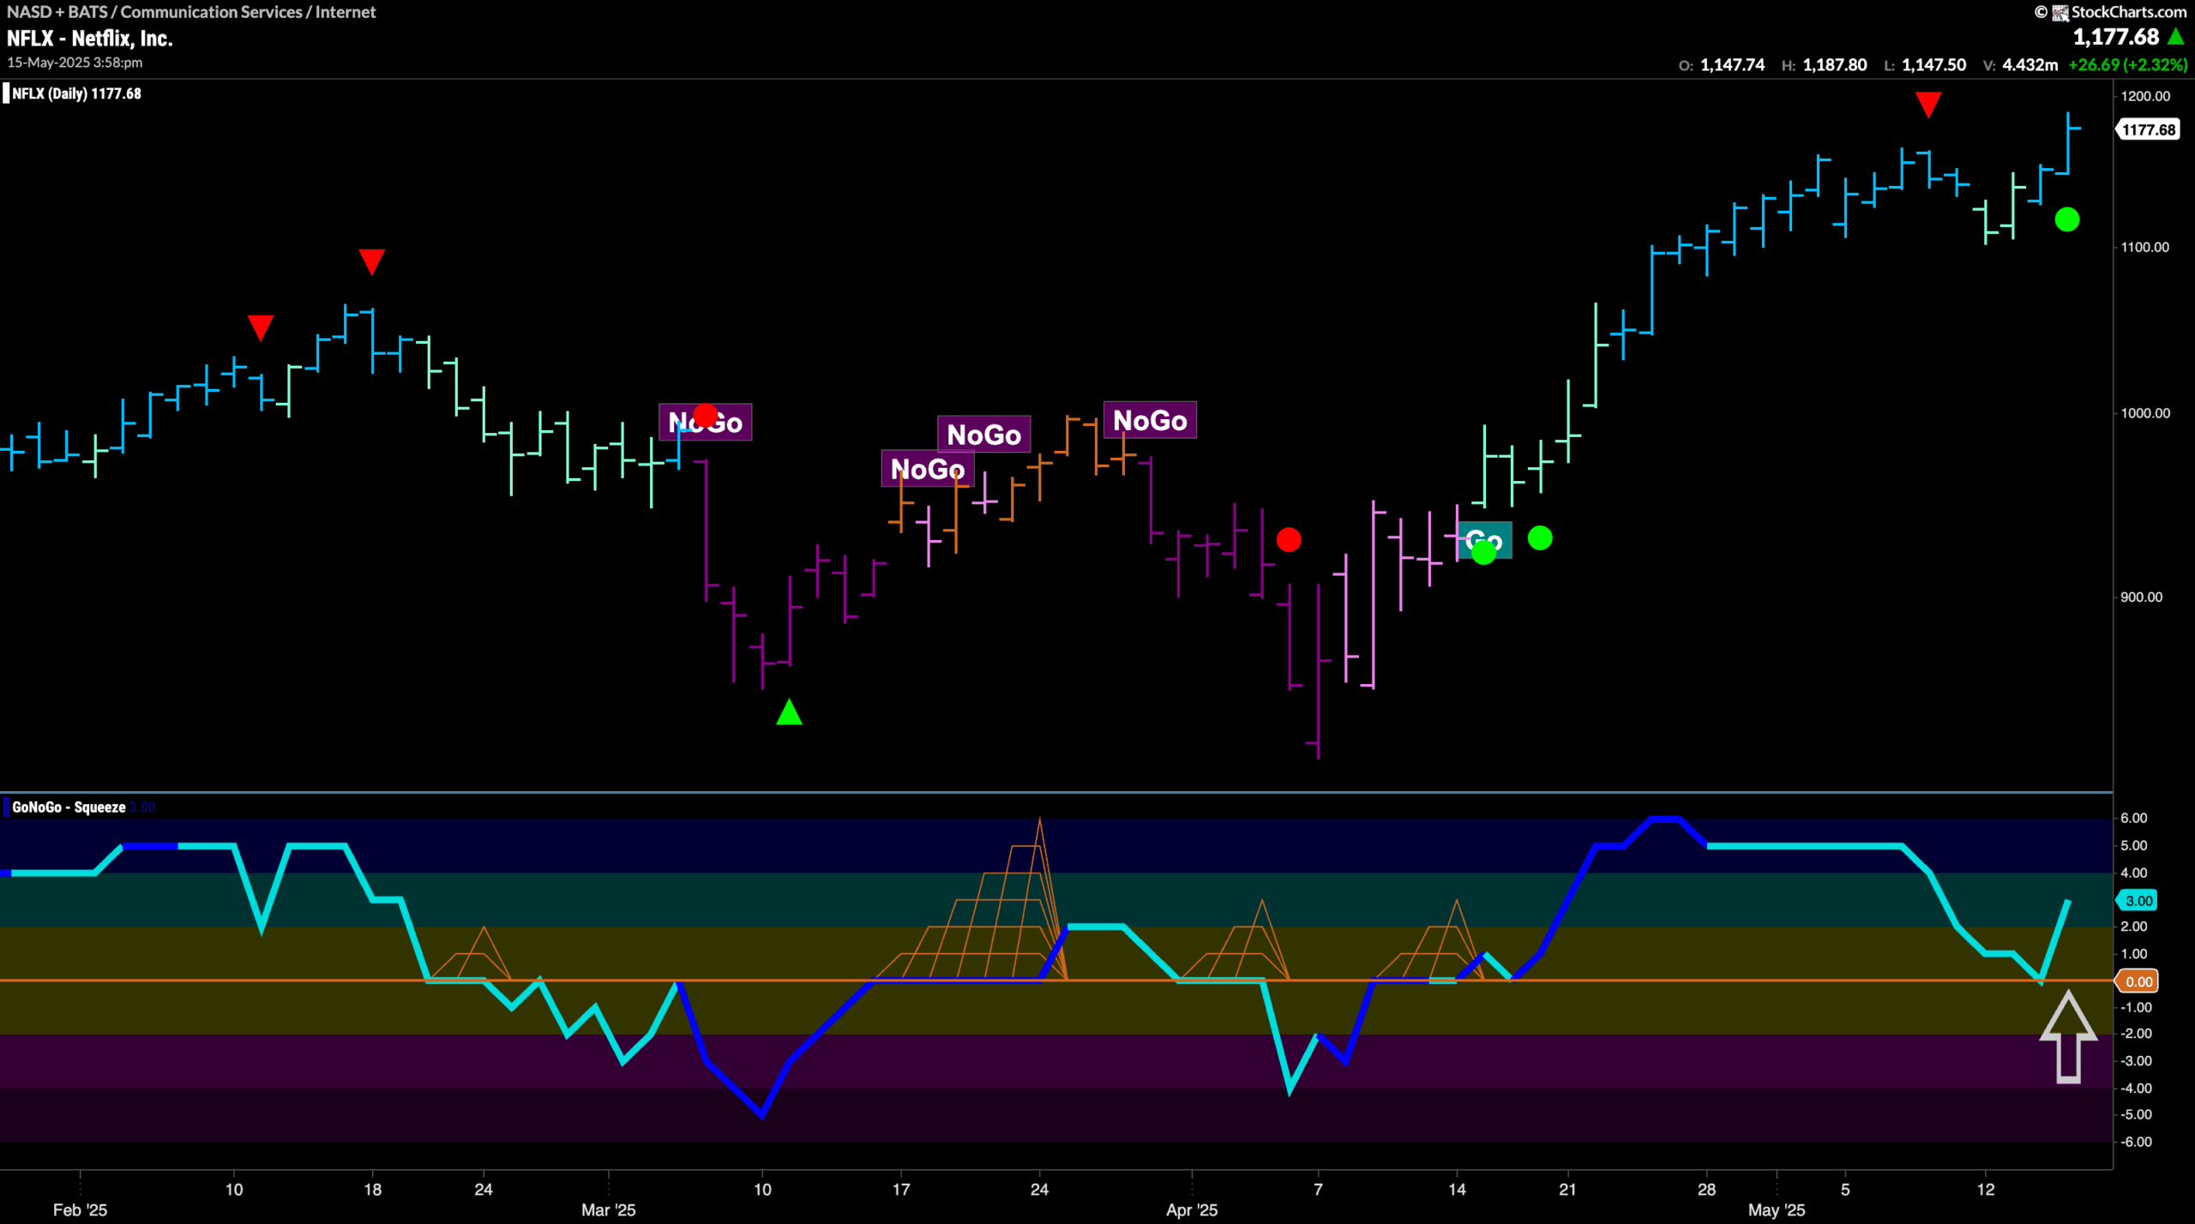Click the high price 1,187.80
This screenshot has height=1224, width=2195.
tap(1834, 65)
